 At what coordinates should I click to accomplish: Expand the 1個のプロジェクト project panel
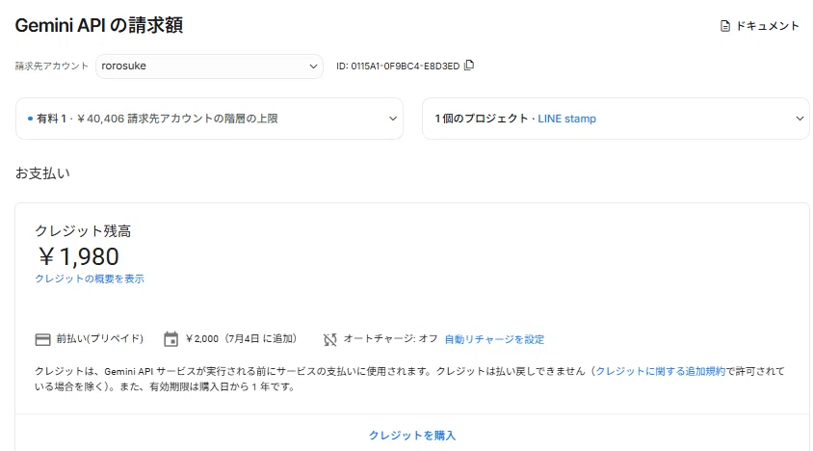(616, 119)
